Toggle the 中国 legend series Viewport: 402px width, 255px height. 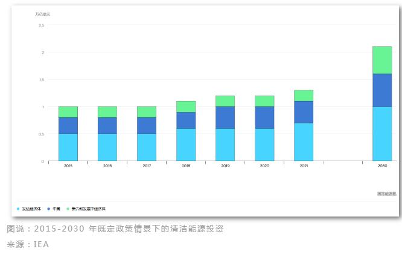[x=56, y=209]
